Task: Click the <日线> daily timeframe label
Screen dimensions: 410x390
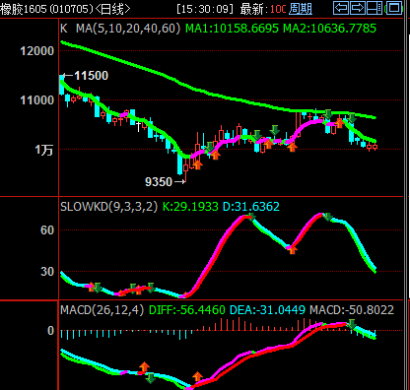Action: pyautogui.click(x=112, y=9)
